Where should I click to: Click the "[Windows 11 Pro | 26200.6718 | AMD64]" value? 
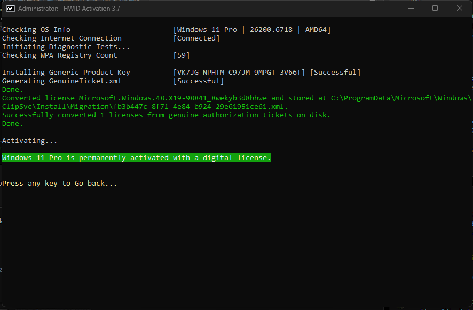point(252,29)
